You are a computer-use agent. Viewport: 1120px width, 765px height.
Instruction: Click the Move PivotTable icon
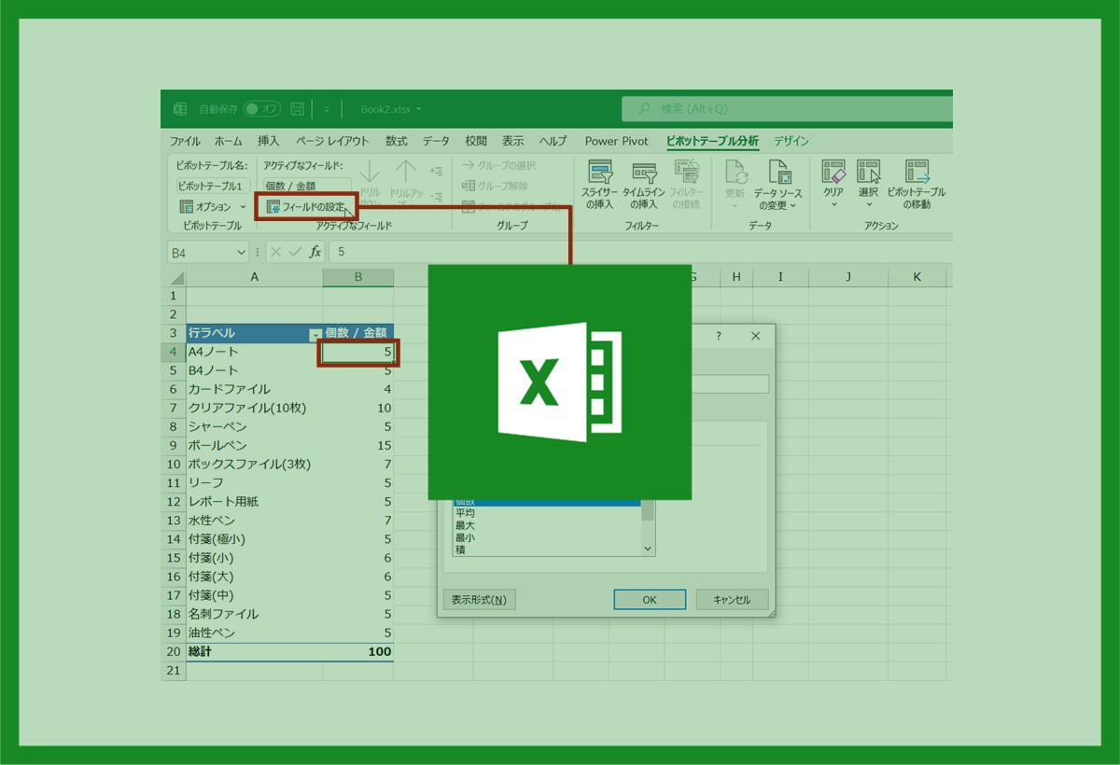[916, 173]
